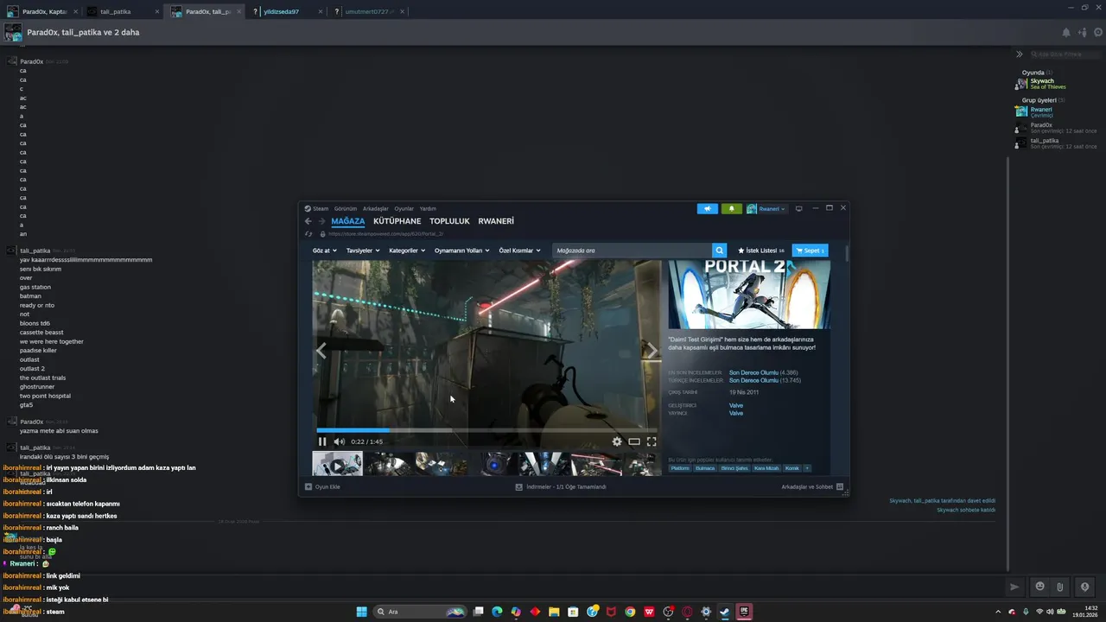Image resolution: width=1106 pixels, height=622 pixels.
Task: Attach a file with the paperclip icon
Action: point(1059,587)
